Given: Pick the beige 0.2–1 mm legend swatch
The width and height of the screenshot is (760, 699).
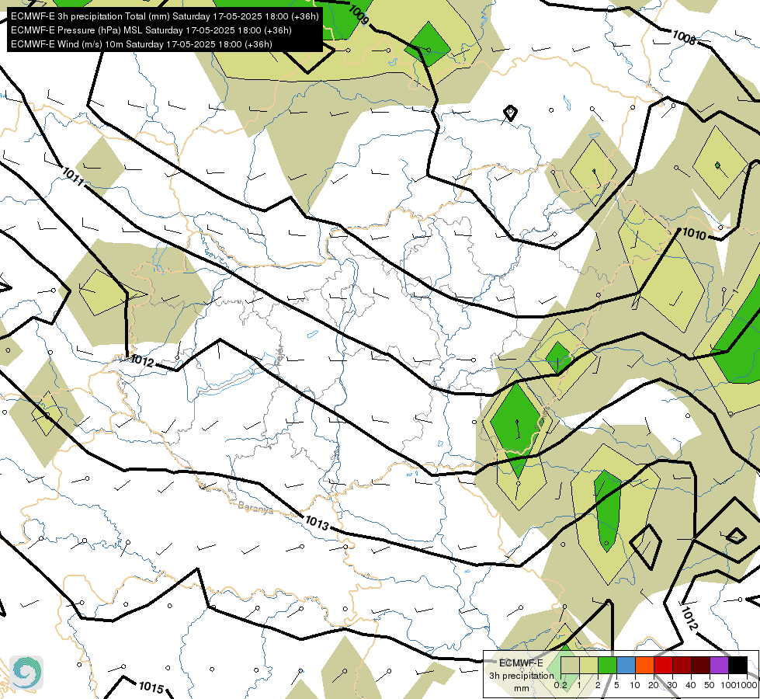Looking at the screenshot, I should coord(570,665).
